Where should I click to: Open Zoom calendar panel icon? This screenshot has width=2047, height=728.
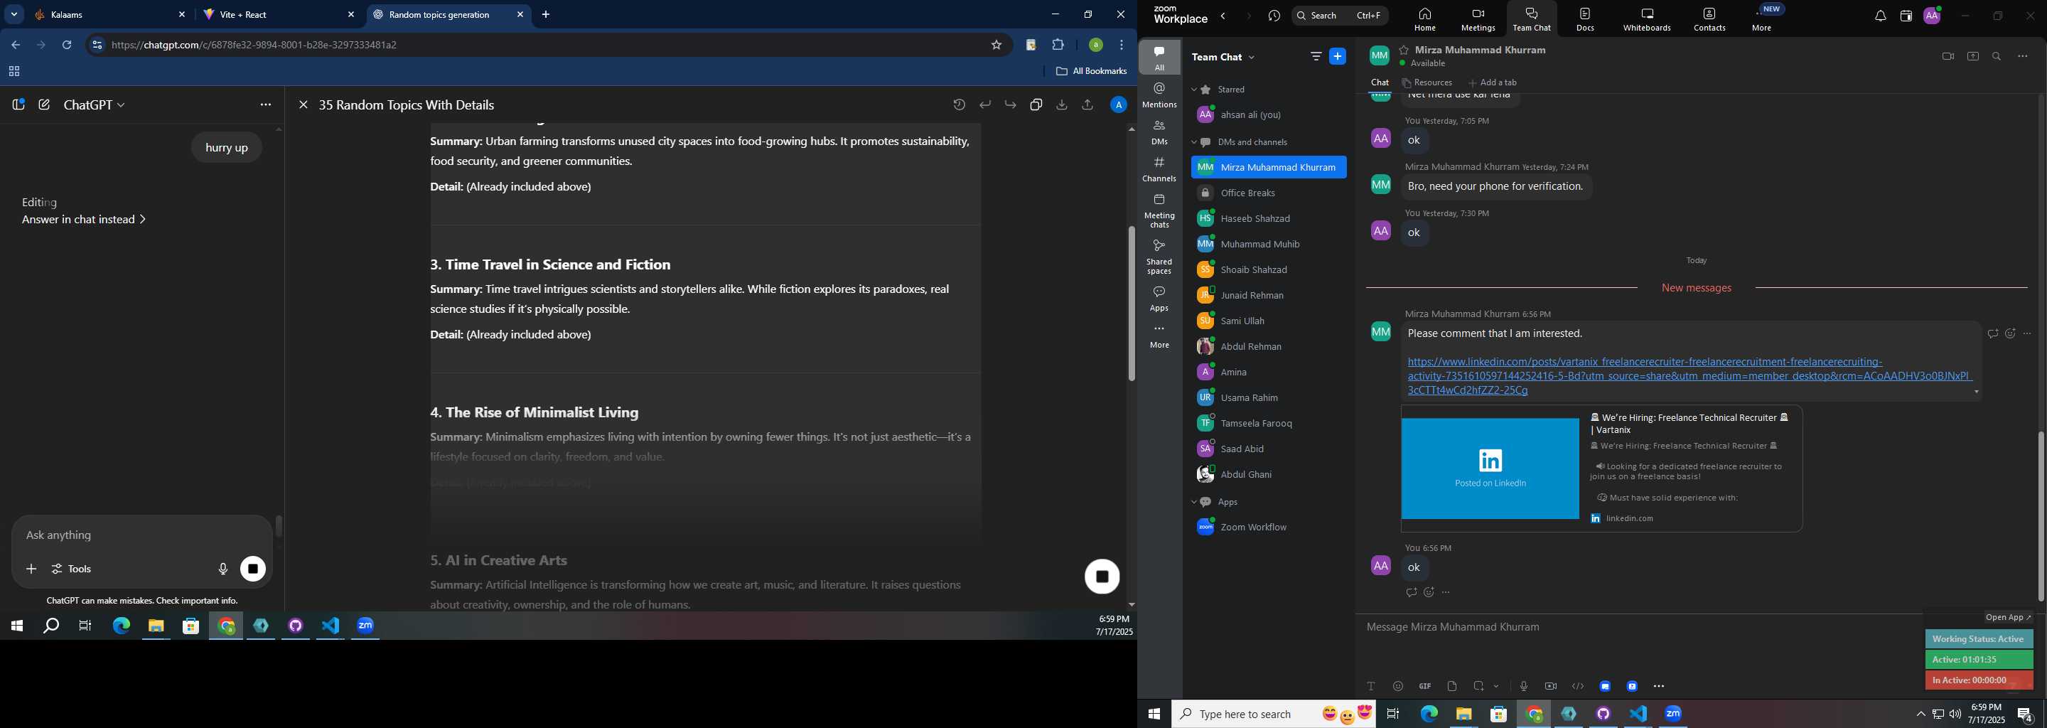point(1906,16)
